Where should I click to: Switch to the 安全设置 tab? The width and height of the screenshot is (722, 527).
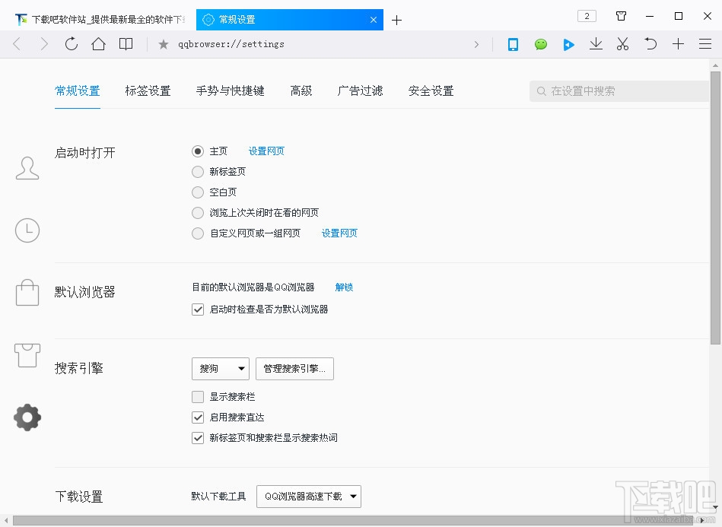[x=430, y=90]
